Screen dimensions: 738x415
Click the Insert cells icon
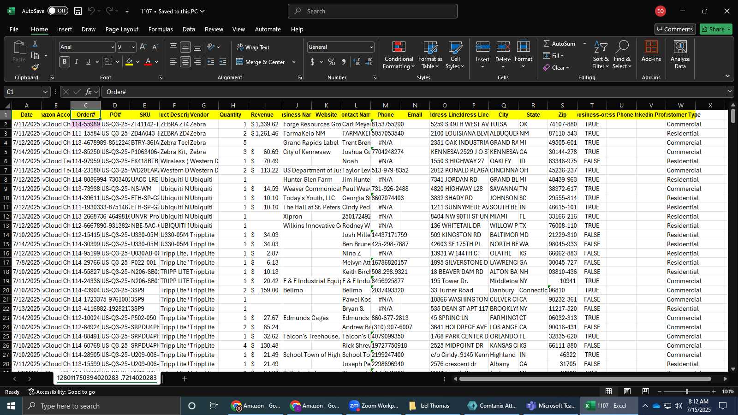[482, 47]
